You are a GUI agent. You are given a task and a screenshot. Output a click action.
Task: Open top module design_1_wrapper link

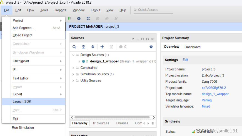point(215,94)
